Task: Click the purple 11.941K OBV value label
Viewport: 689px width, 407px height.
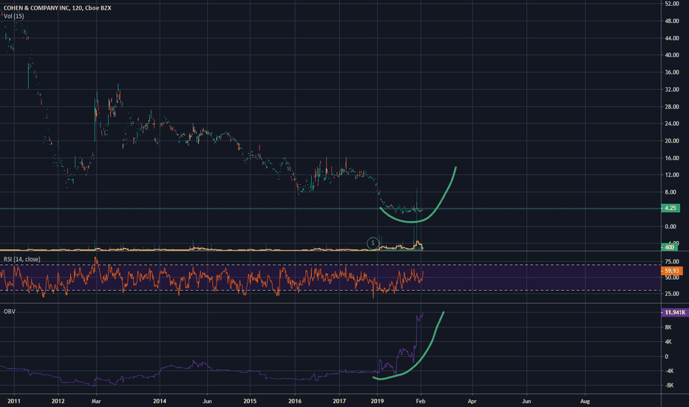Action: [x=675, y=312]
